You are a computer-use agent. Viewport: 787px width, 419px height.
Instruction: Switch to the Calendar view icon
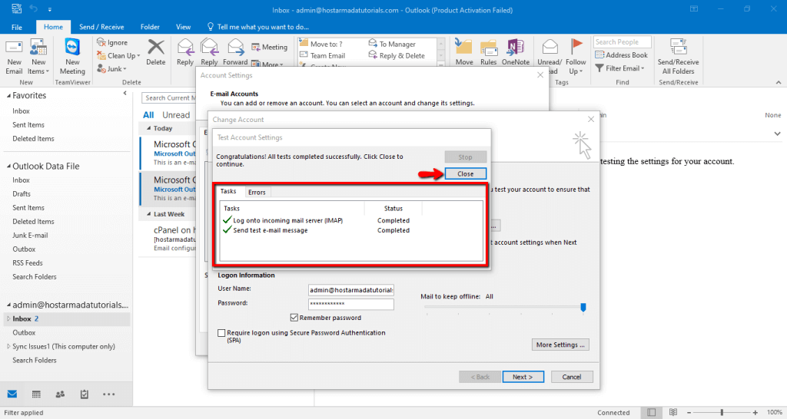tap(36, 394)
